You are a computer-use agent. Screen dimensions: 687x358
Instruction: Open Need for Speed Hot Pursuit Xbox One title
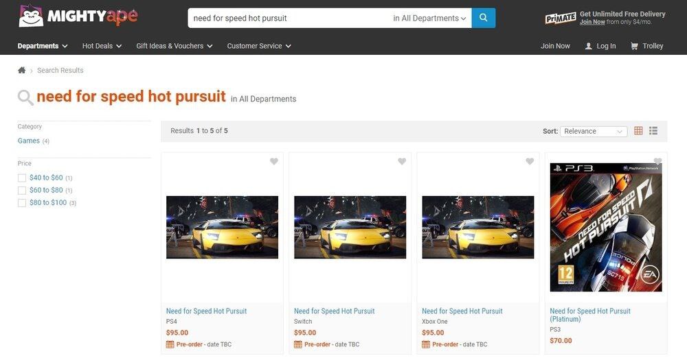(462, 311)
